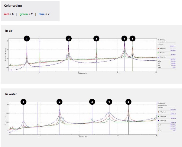Click blue Magnitude legend swatch in water chart
This screenshot has width=182, height=147.
158,120
